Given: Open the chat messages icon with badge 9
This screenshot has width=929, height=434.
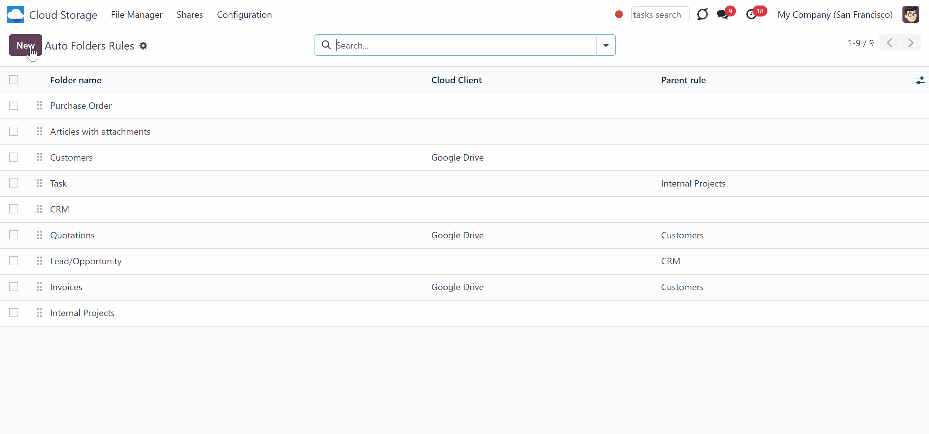Looking at the screenshot, I should 722,15.
